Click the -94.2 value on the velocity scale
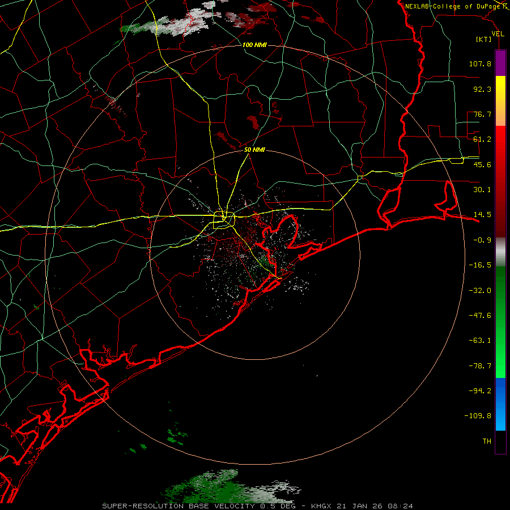This screenshot has width=510, height=510. tap(480, 391)
